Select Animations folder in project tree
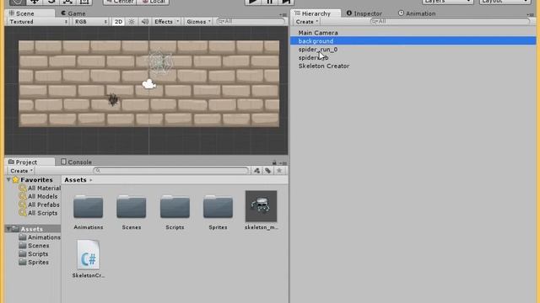Screen dimensions: 540x303 (40, 237)
